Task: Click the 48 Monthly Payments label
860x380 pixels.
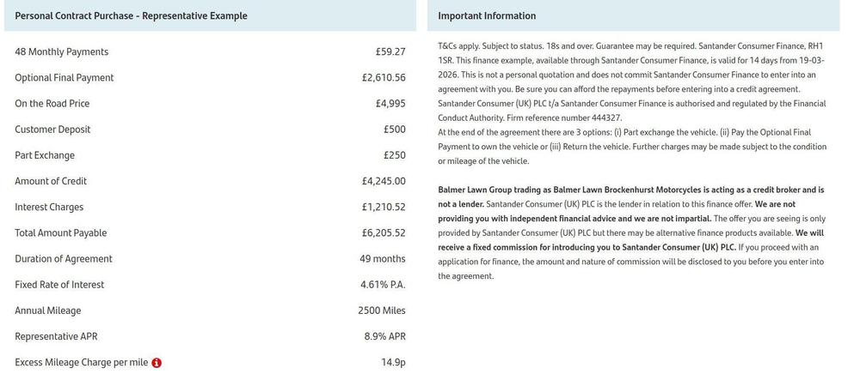Action: [61, 52]
